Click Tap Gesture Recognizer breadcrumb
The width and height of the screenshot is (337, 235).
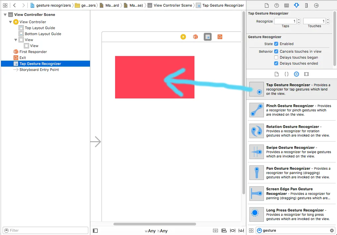point(220,5)
